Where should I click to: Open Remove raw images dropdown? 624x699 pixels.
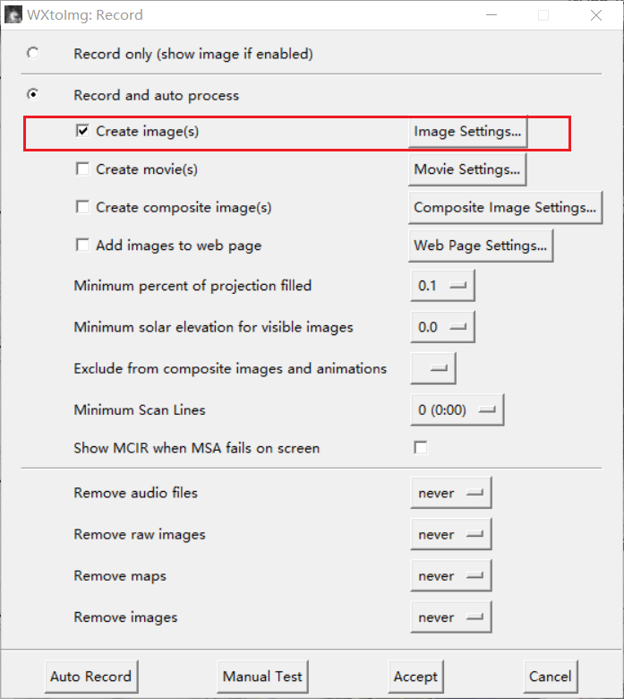[x=450, y=534]
